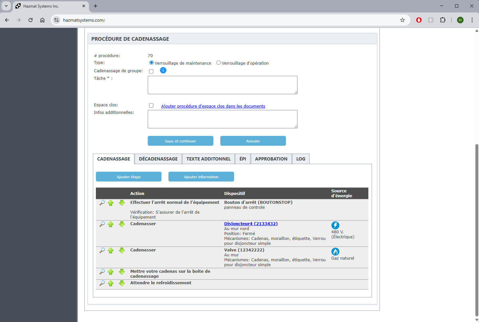Click magnifier icon for Mettre votre cadenas row
The height and width of the screenshot is (322, 479).
(102, 272)
